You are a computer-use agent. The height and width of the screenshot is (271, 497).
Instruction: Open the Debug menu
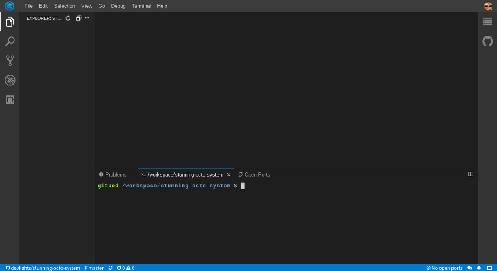point(118,6)
